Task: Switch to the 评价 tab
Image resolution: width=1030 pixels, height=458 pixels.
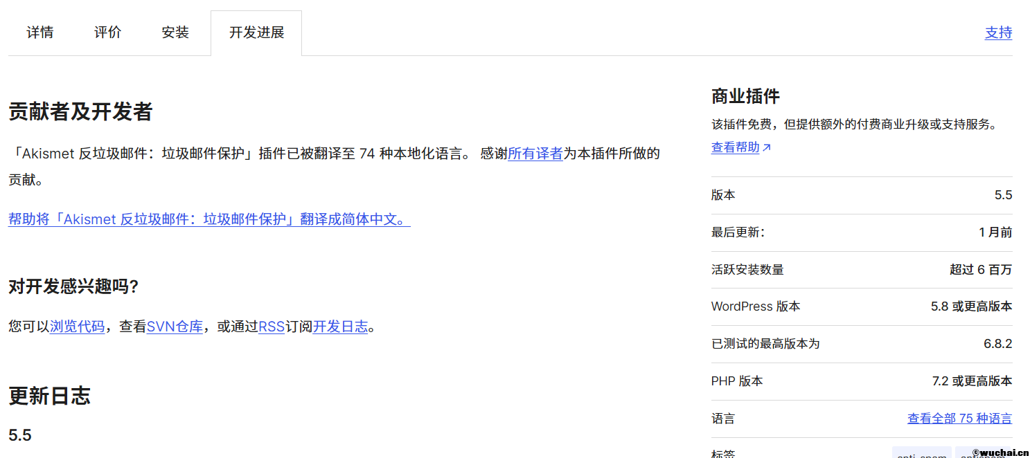Action: coord(108,33)
